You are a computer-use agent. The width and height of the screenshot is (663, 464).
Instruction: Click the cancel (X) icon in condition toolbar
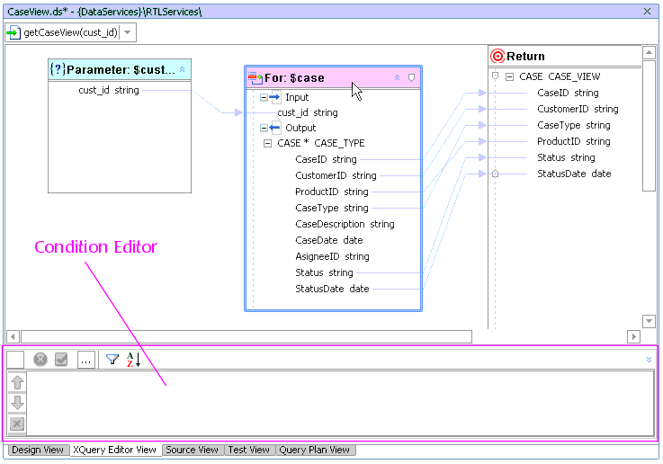click(x=40, y=360)
